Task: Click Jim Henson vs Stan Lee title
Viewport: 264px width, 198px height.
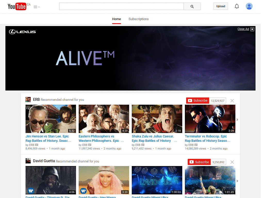Action: coord(48,138)
